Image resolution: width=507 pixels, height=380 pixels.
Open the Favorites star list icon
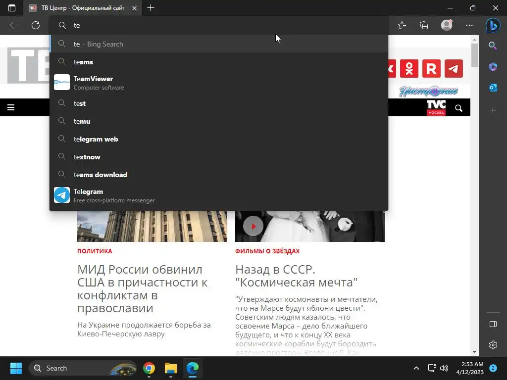coord(402,25)
